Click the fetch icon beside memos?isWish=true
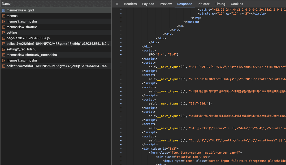 (x=3, y=27)
